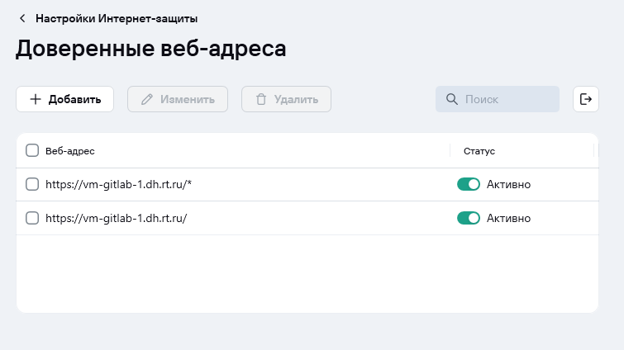Click the magnifier icon in search
The image size is (624, 350).
click(452, 99)
